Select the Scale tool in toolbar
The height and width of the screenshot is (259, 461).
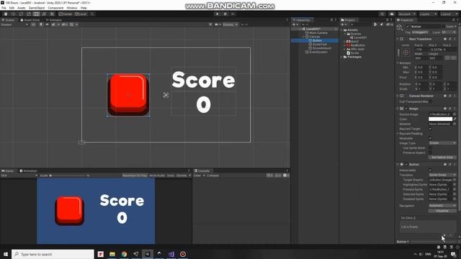[29, 14]
